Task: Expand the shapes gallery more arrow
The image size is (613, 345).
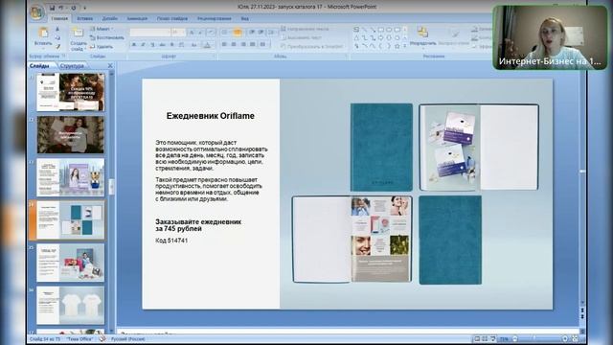Action: point(404,46)
